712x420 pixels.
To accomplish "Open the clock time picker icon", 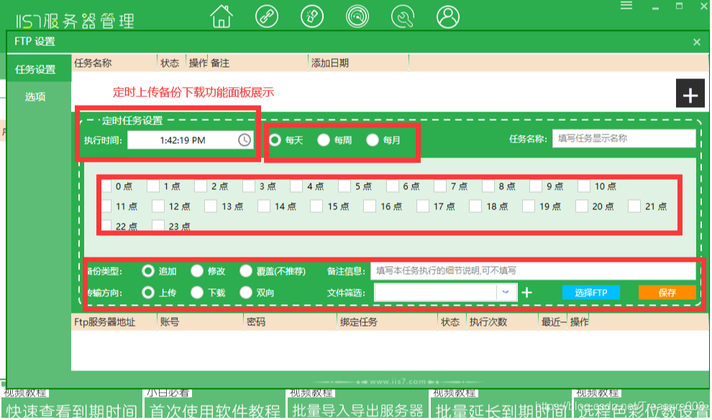I will coord(245,140).
